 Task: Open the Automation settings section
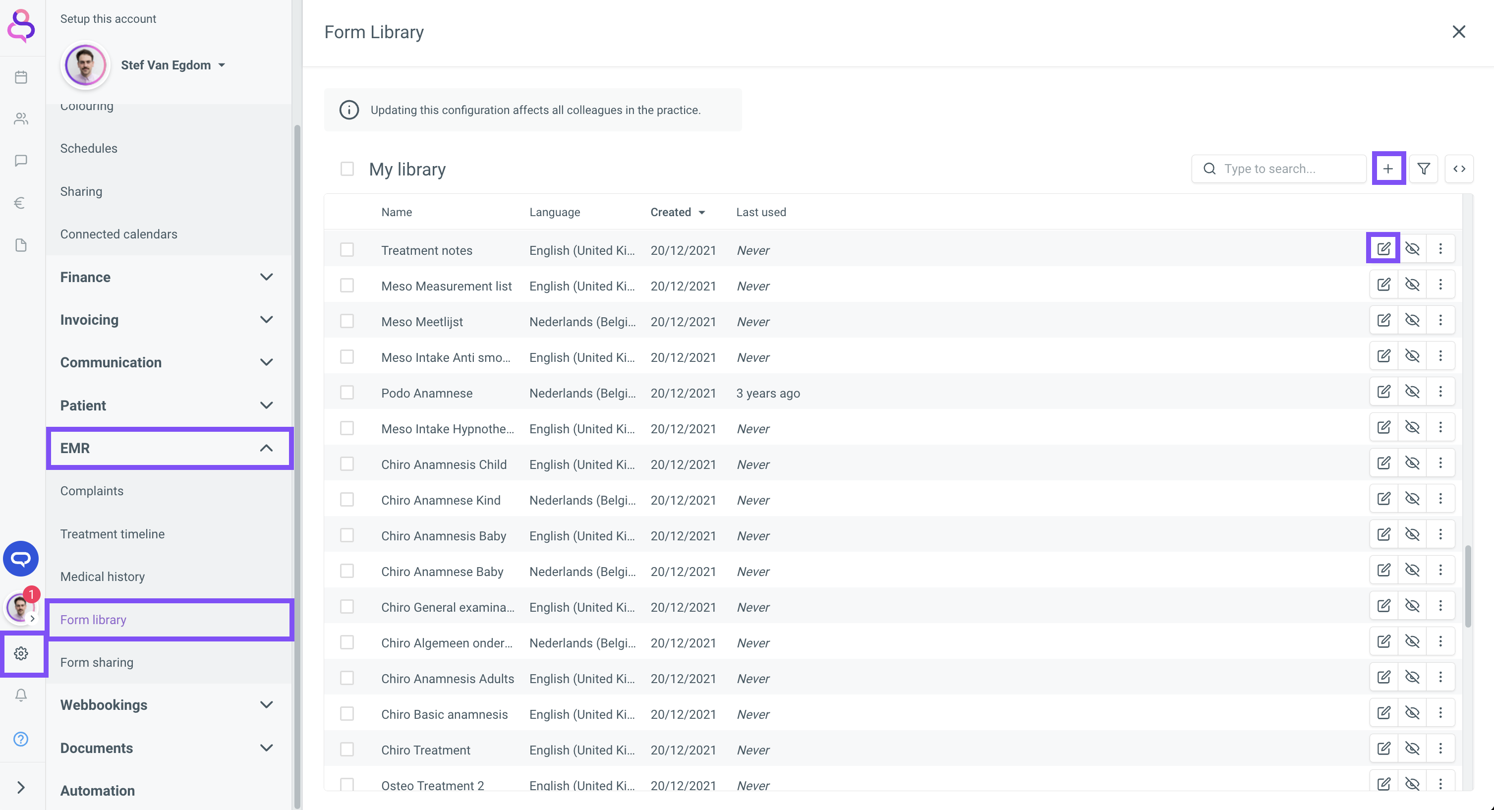168,791
